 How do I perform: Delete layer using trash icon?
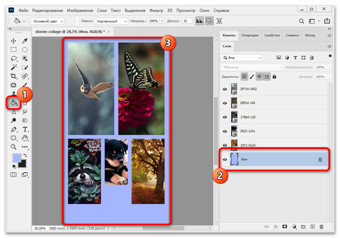pos(322,227)
